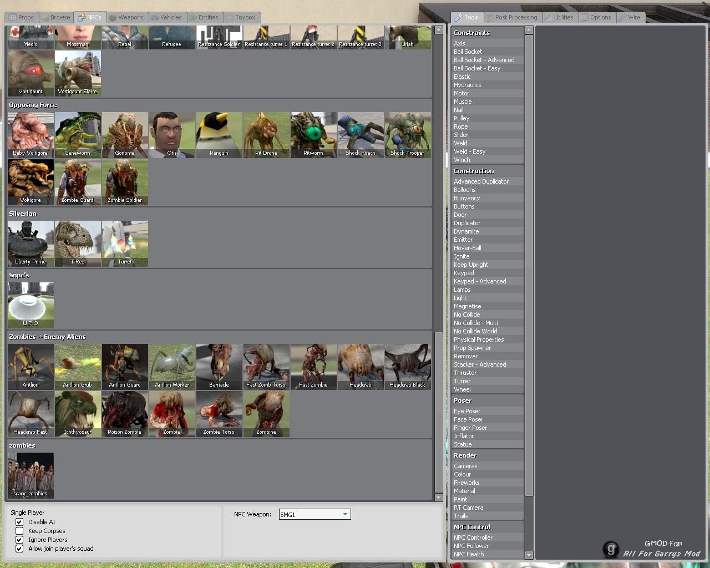Viewport: 710px width, 568px height.
Task: Spawn the Antlion Grub NPC
Action: tap(78, 367)
